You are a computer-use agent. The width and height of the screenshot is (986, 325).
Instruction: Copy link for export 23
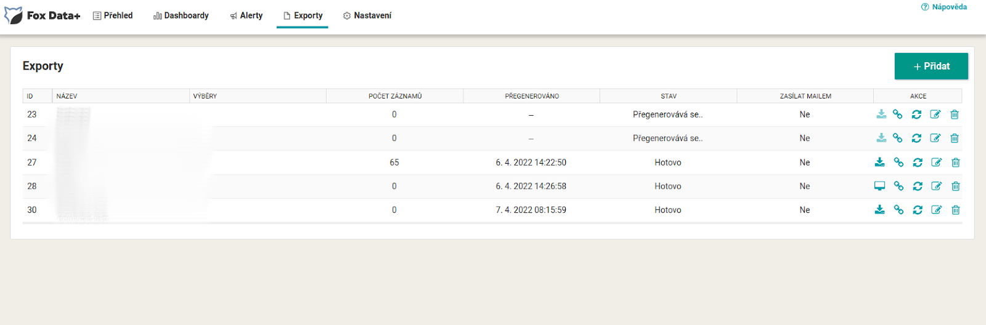[898, 114]
